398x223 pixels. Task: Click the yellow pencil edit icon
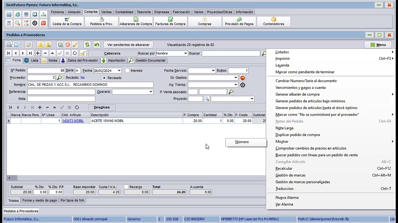click(75, 45)
